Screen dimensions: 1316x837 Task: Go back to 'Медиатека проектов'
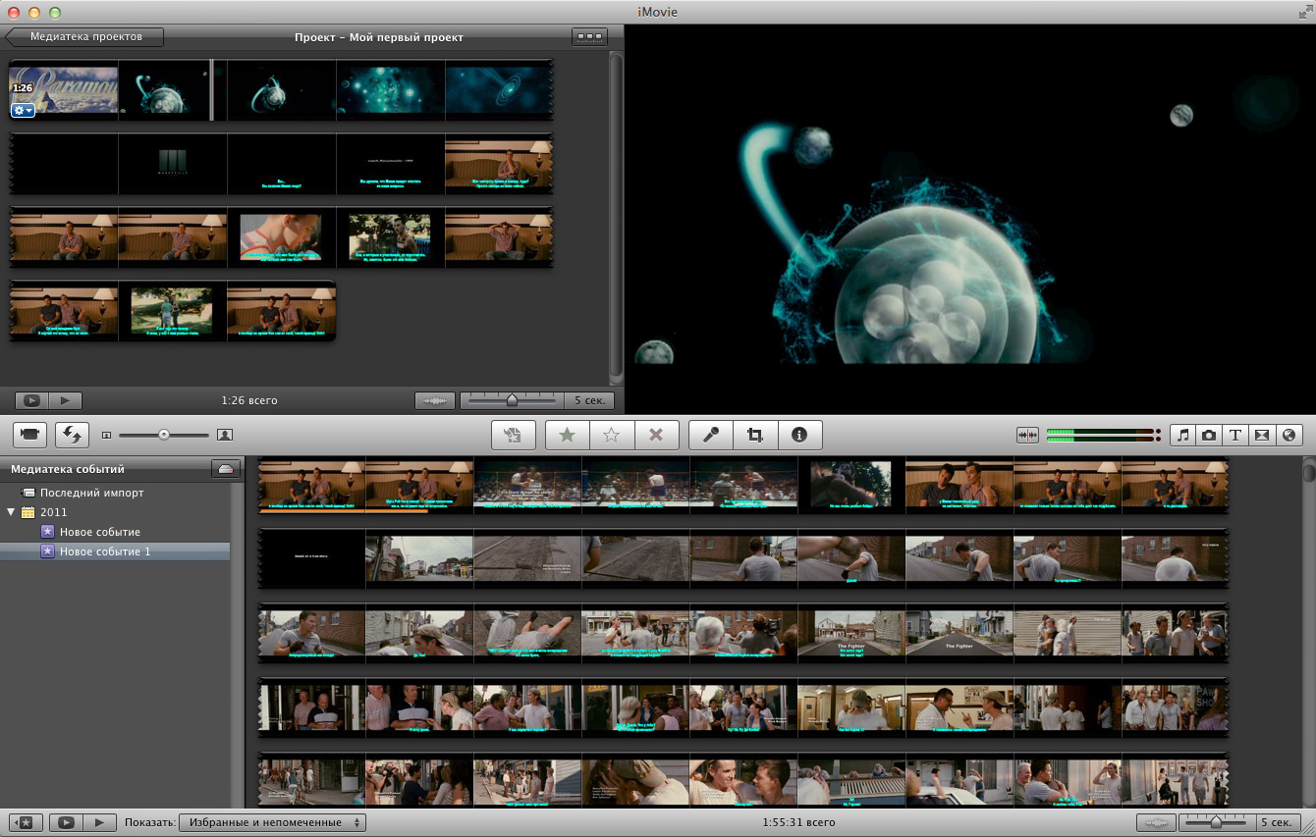[84, 37]
